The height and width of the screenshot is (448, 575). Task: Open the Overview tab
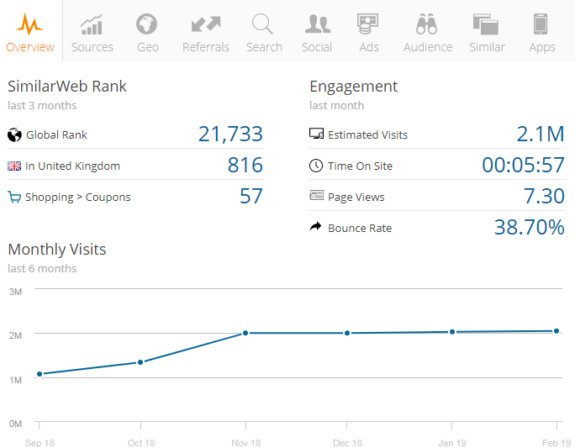(30, 31)
